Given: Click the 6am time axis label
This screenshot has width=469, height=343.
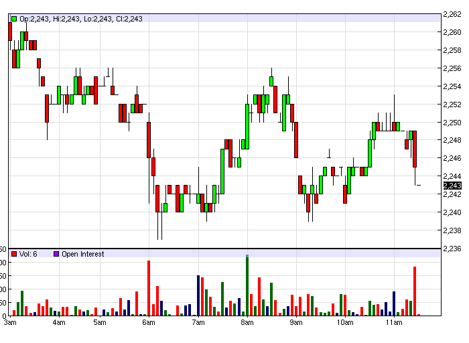Looking at the screenshot, I should tap(149, 322).
